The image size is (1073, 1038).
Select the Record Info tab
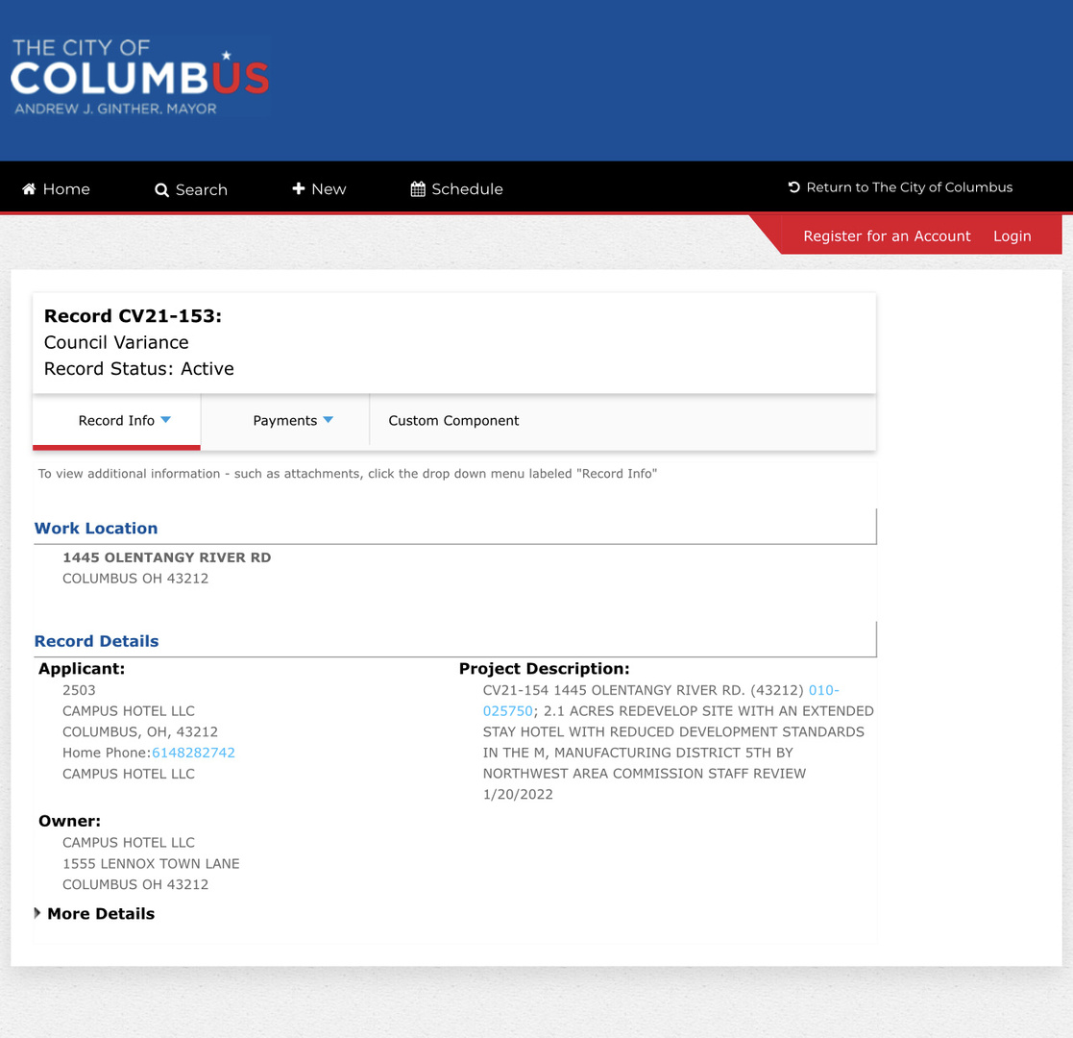[117, 420]
